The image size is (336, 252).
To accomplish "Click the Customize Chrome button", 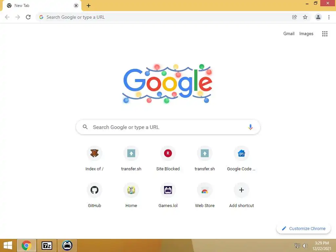I will coord(304,229).
